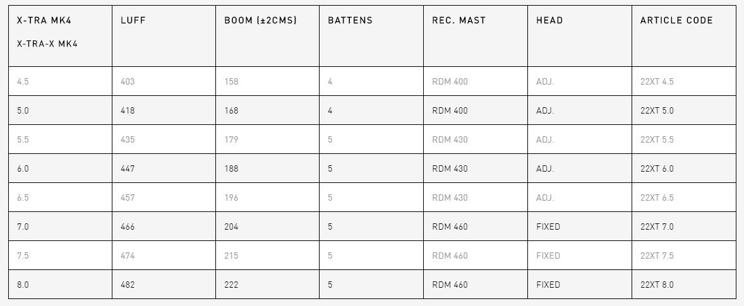
Task: Select the ADJ. head cell in 5.0 row
Action: click(545, 110)
